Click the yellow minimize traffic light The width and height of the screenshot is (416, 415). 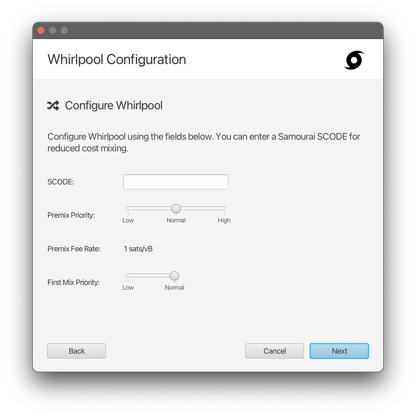tap(53, 30)
